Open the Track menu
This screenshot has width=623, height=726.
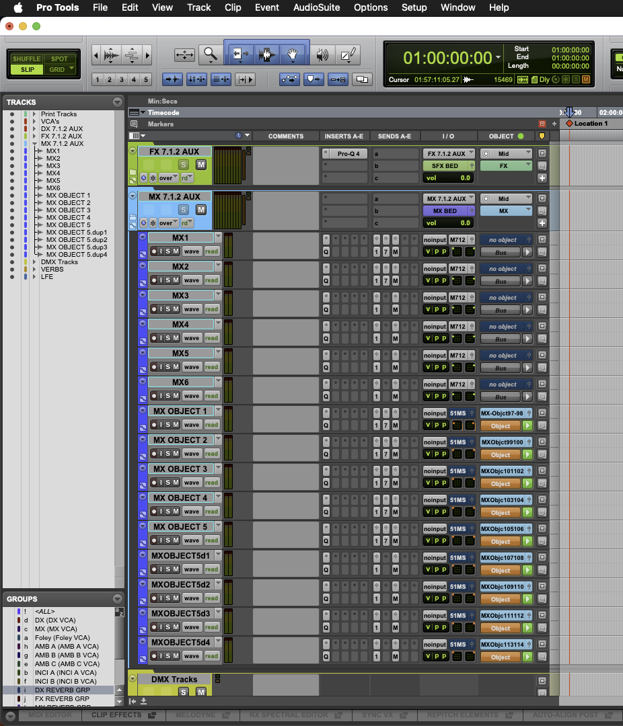[199, 7]
